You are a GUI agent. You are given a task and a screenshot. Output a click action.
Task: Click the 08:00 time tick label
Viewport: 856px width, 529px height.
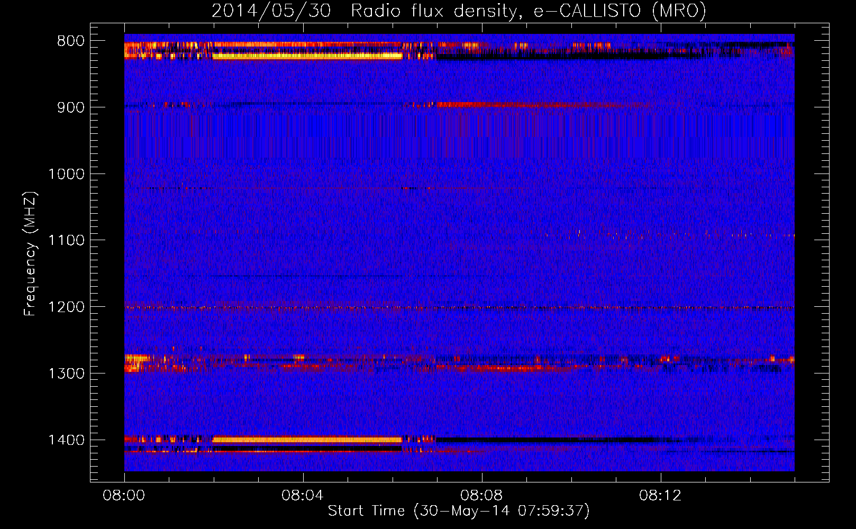coord(124,496)
